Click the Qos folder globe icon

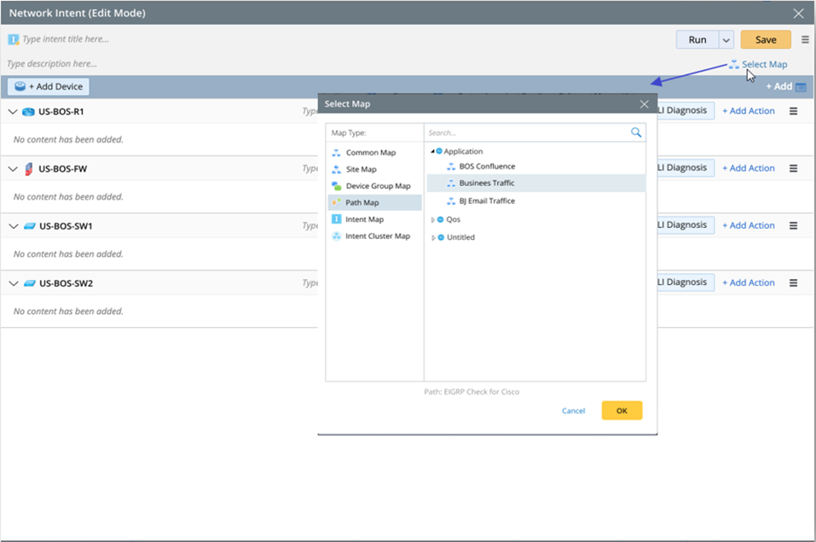tap(440, 220)
